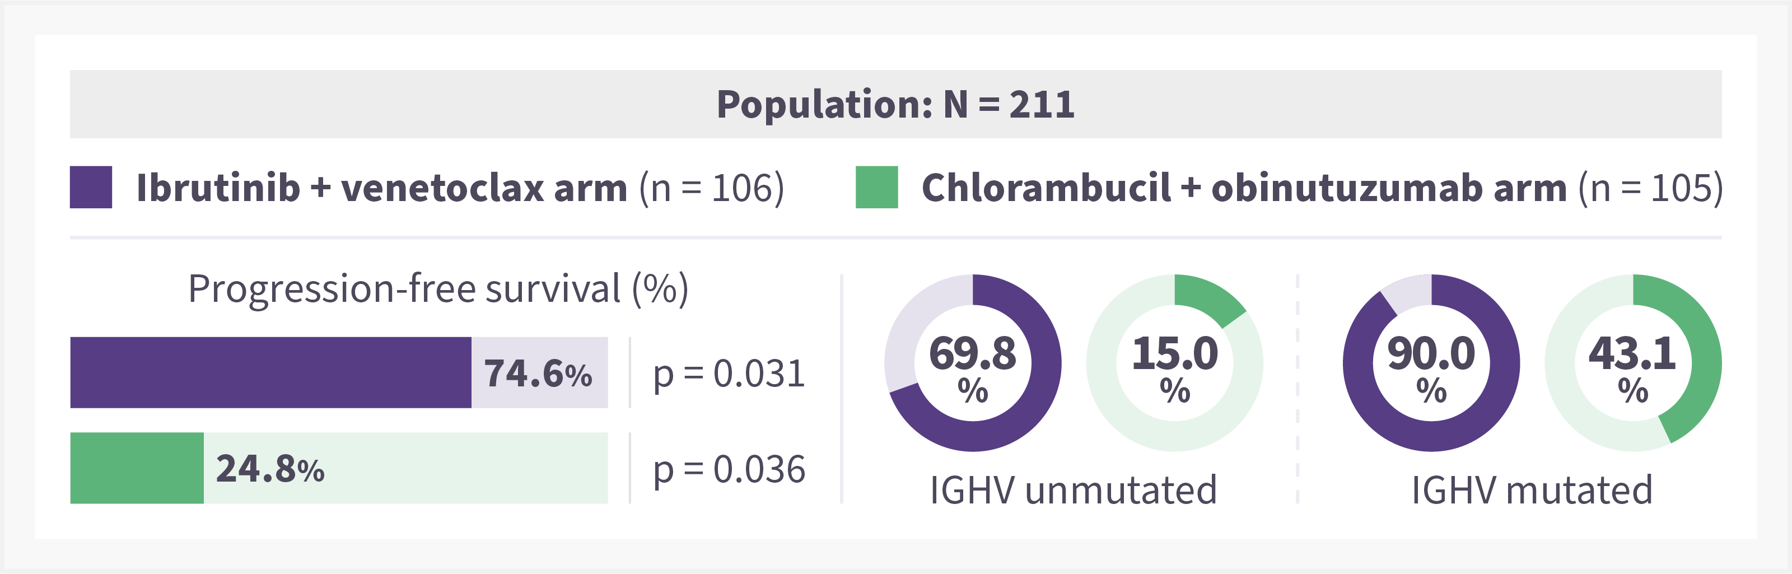
Task: Click the green Chlorambucil legend square
Action: (x=876, y=187)
